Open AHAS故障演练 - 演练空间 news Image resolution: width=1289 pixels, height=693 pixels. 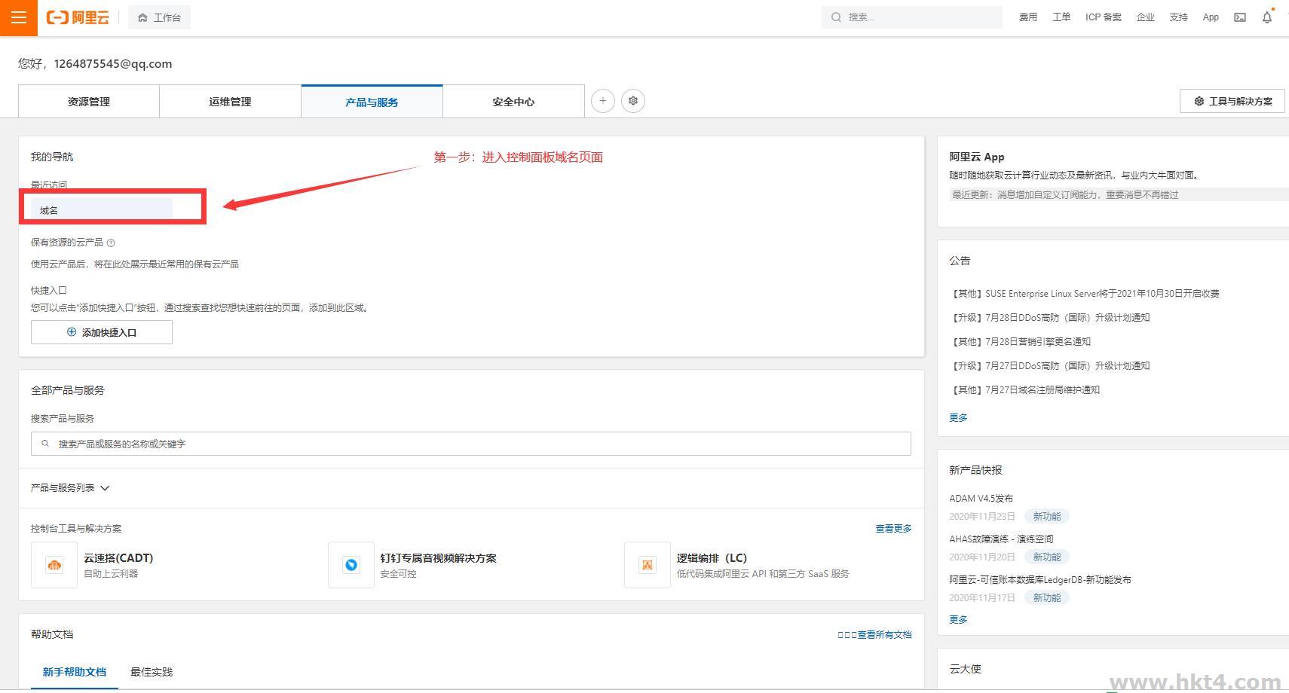(1001, 539)
